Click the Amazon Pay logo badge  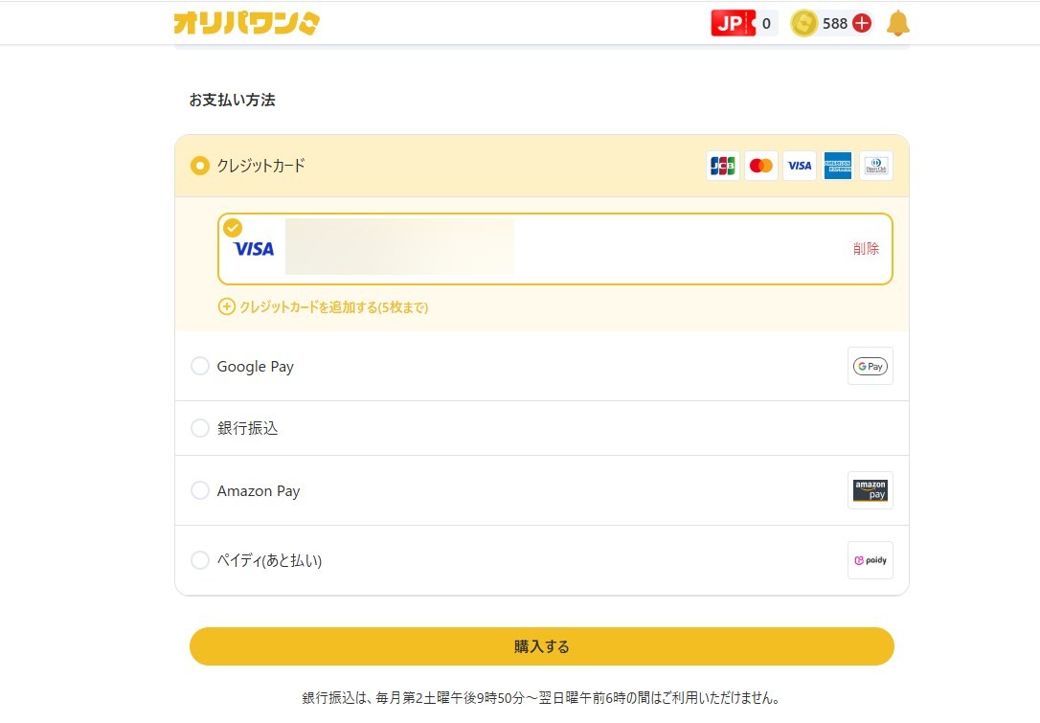click(x=870, y=490)
